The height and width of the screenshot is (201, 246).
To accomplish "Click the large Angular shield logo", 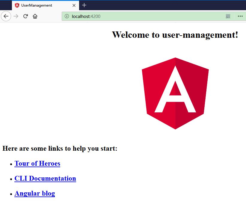I will pos(175,93).
